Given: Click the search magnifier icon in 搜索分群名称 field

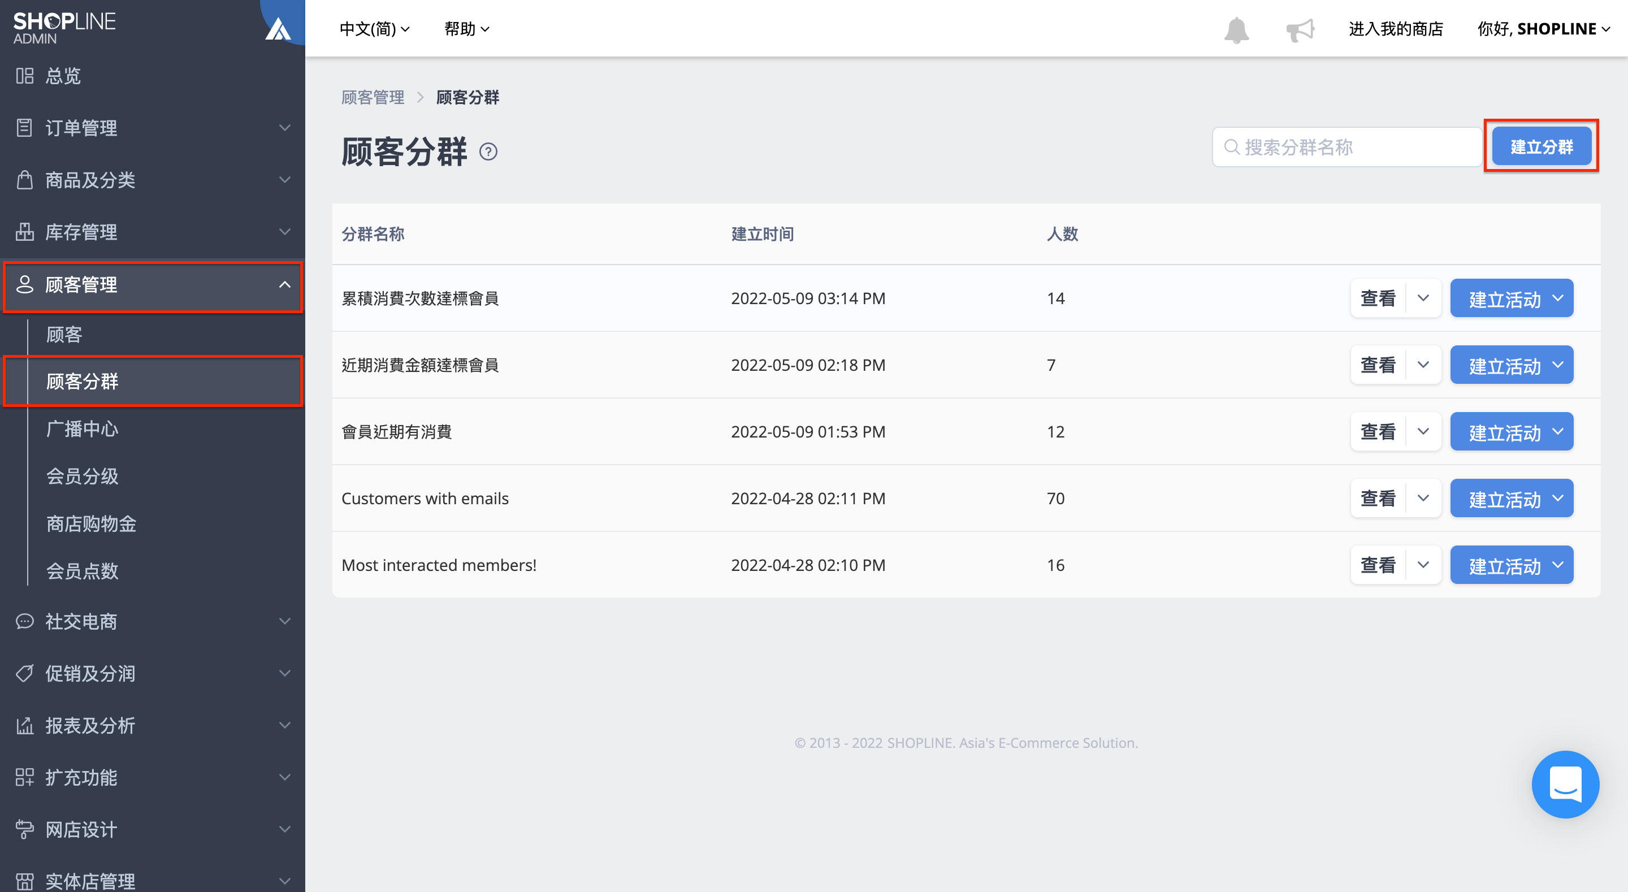Looking at the screenshot, I should pos(1231,148).
